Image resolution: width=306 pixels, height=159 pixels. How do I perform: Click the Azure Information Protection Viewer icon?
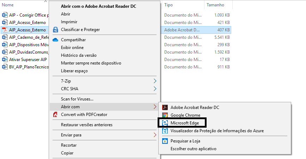pos(165,131)
